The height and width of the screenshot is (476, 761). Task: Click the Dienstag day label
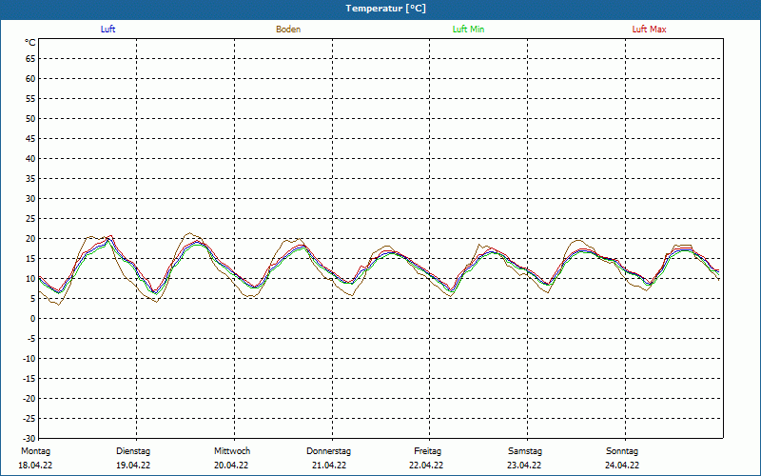133,451
